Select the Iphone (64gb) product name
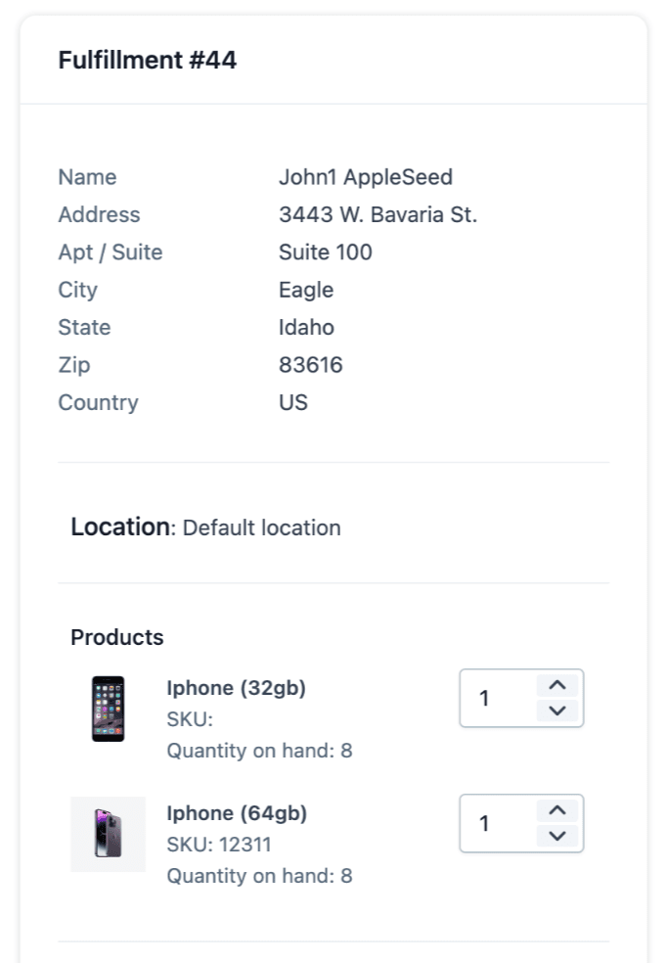Viewport: 668px width, 963px height. [237, 813]
